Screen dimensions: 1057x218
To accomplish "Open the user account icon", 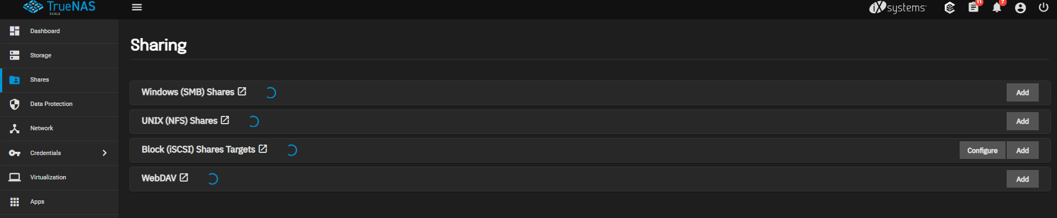I will 1020,8.
